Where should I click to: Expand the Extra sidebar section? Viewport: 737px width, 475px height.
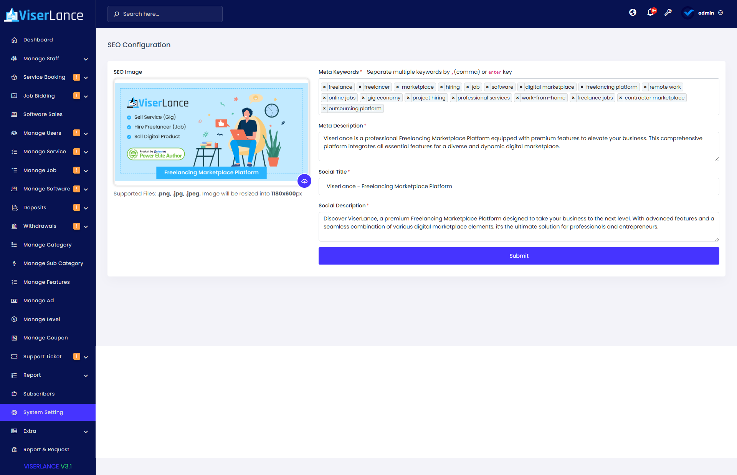pos(86,432)
